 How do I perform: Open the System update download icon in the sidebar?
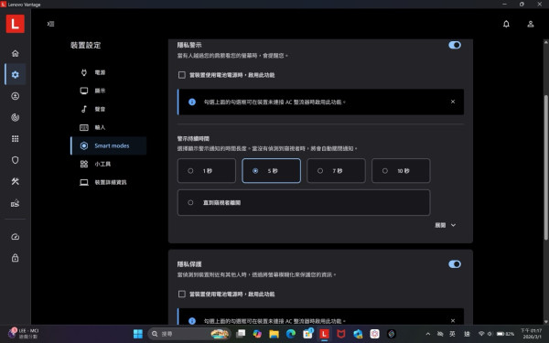15,96
